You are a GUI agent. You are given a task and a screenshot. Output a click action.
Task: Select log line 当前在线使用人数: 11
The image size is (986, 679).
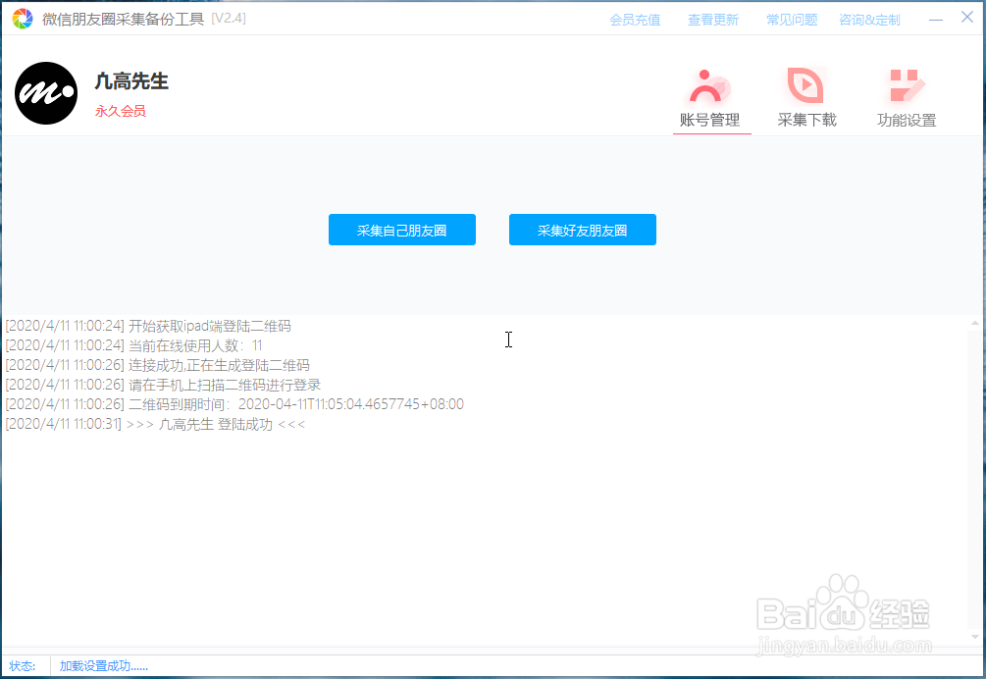click(134, 345)
